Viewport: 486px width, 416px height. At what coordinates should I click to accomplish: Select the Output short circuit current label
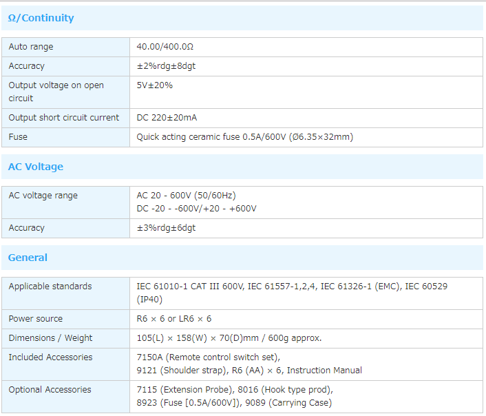pos(63,118)
